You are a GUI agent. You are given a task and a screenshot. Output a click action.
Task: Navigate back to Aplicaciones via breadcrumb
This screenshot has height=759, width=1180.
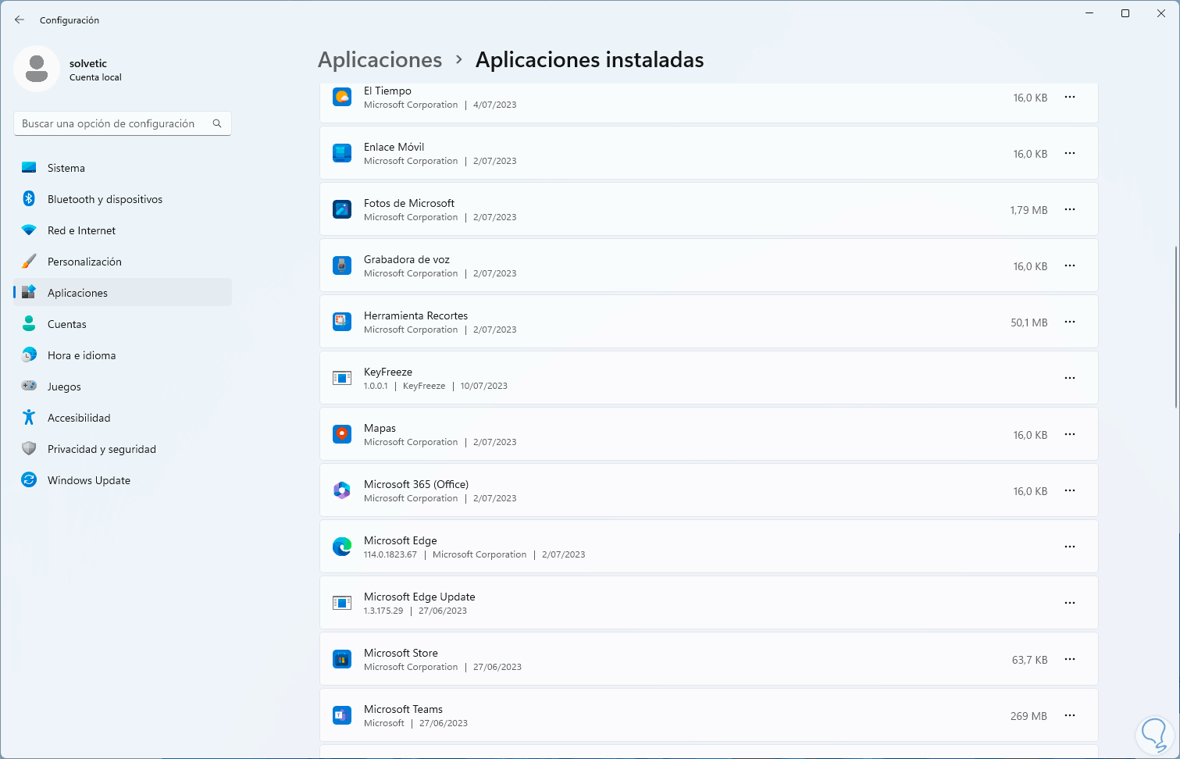click(380, 60)
